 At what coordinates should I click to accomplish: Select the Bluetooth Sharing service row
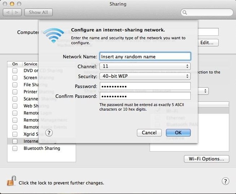point(41,149)
